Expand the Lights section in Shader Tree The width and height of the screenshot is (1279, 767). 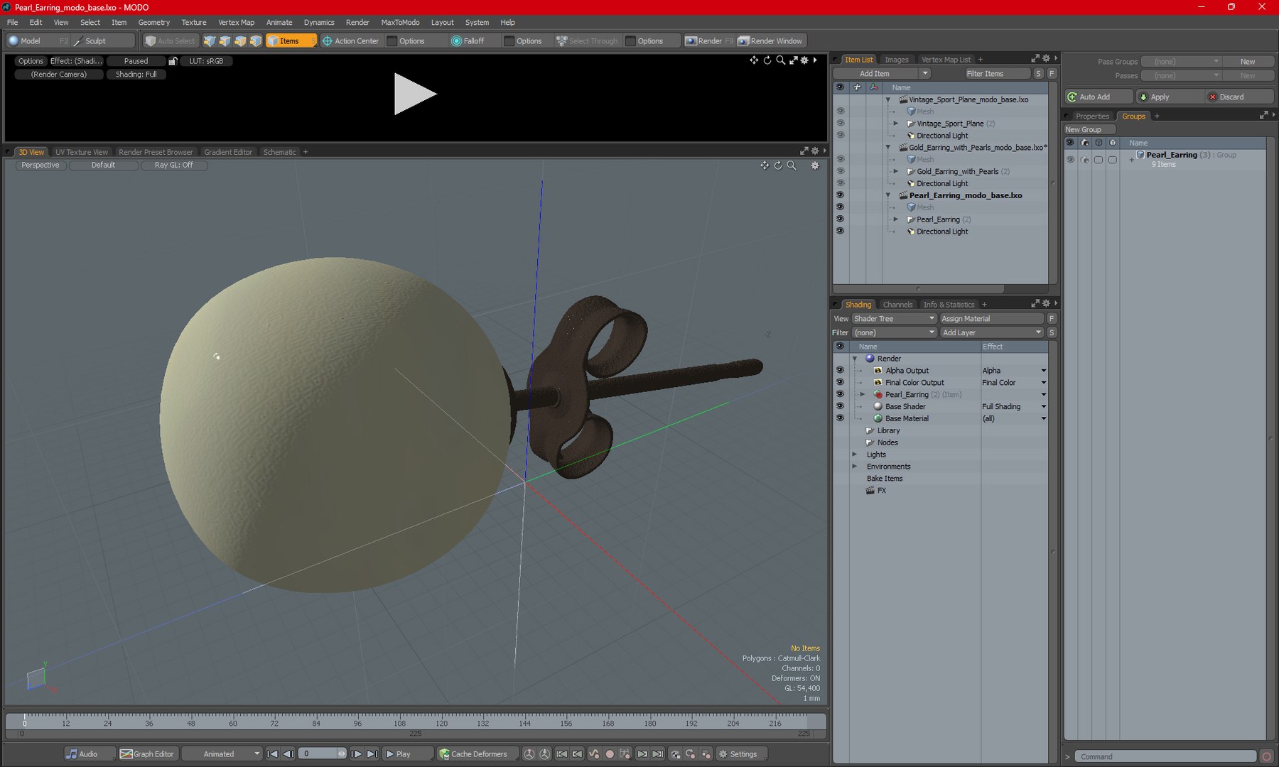(855, 455)
